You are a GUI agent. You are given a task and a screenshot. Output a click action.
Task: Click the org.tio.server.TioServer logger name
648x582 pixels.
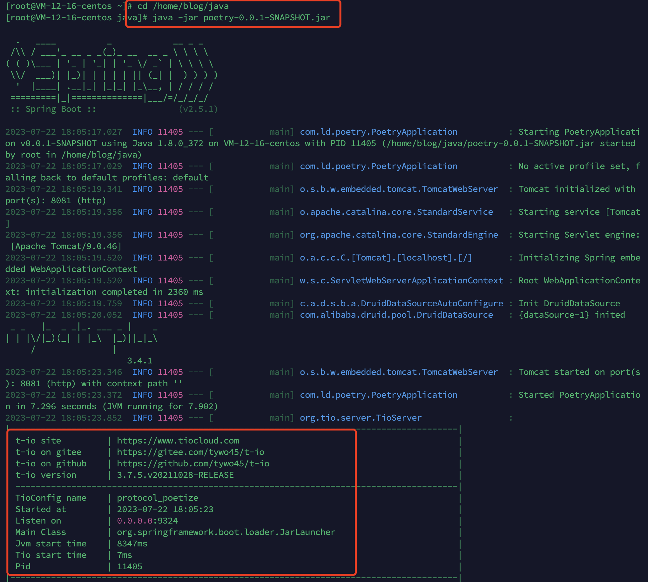tap(361, 418)
